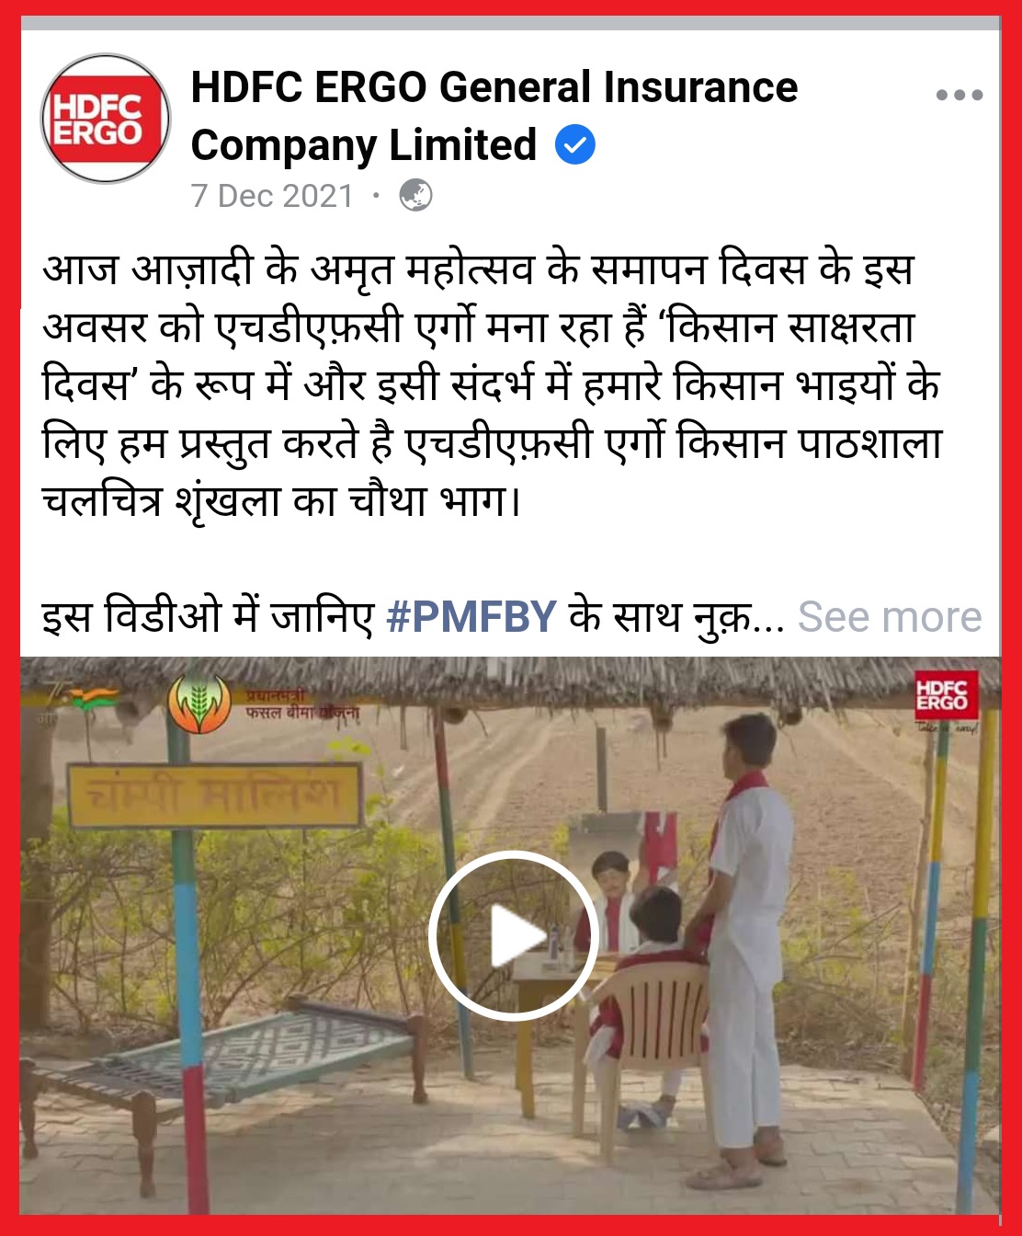The image size is (1022, 1236).
Task: Click the Hindi post caption paragraph
Action: [492, 384]
